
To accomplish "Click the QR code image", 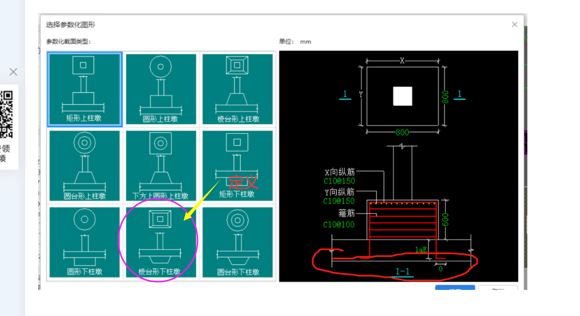I will [x=6, y=114].
